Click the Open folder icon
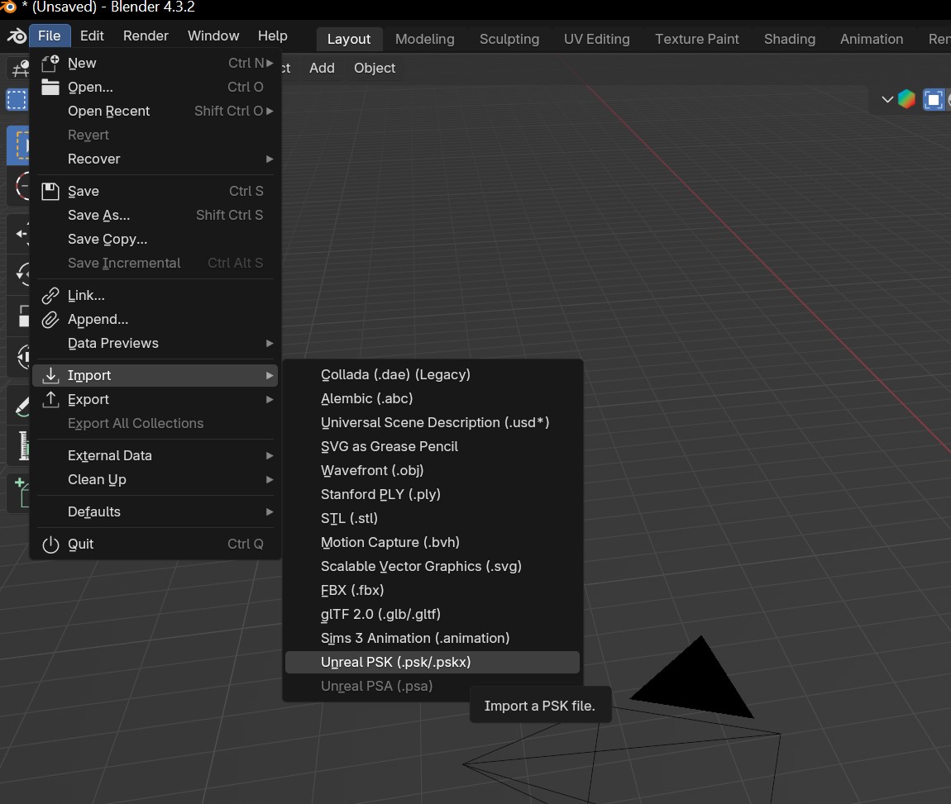The width and height of the screenshot is (951, 804). coord(50,88)
